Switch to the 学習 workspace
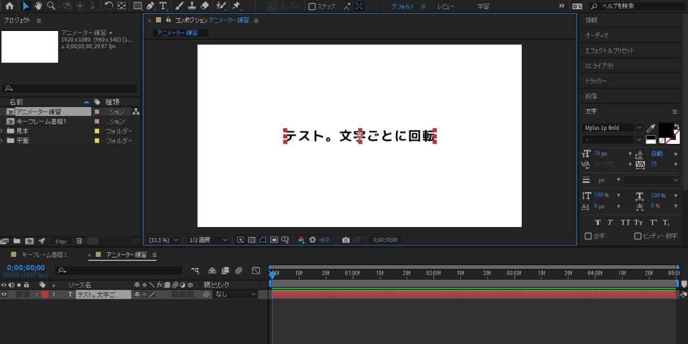The image size is (688, 344). (483, 6)
